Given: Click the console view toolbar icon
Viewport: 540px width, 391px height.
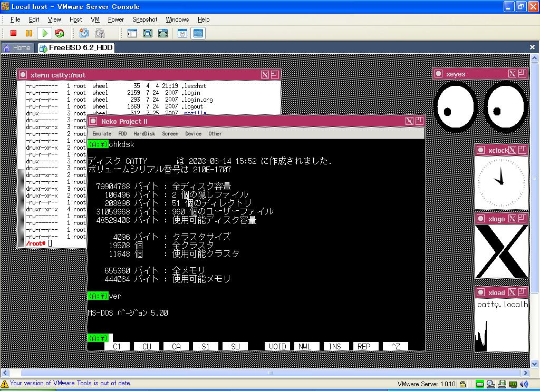Looking at the screenshot, I should [198, 33].
